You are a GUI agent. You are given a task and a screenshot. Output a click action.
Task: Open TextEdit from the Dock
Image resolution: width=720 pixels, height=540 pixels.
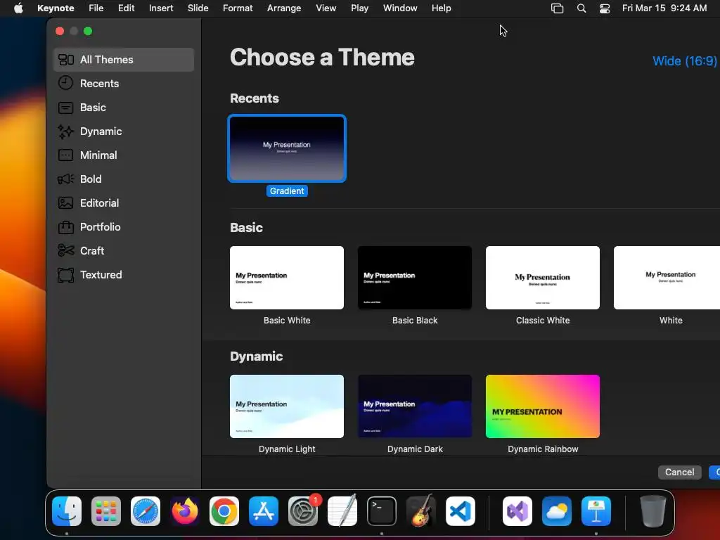pos(342,511)
